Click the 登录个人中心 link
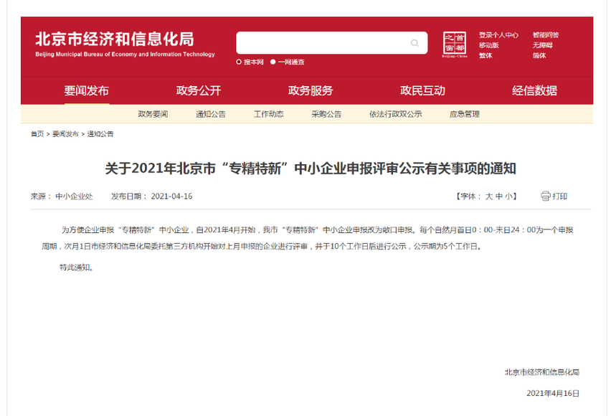The height and width of the screenshot is (416, 616). coord(498,35)
